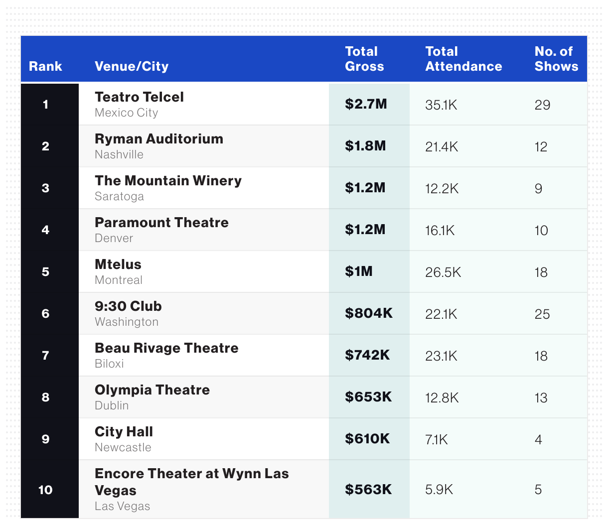
Task: Select the '$2.7M' total gross value
Action: (366, 104)
